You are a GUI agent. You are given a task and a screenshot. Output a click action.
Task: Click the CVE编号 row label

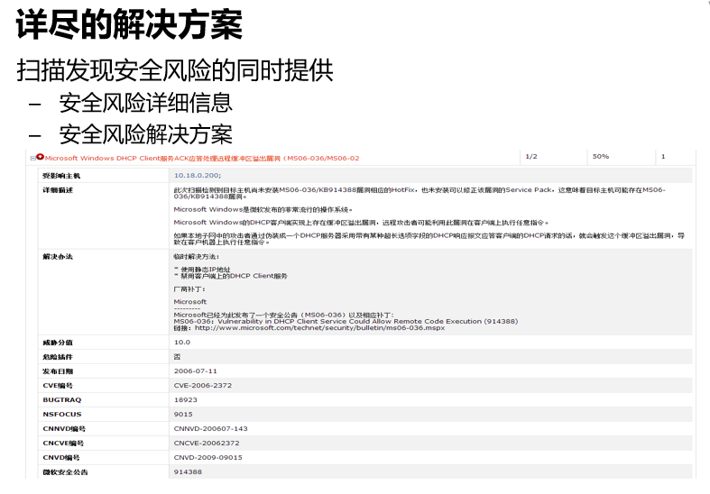click(58, 386)
